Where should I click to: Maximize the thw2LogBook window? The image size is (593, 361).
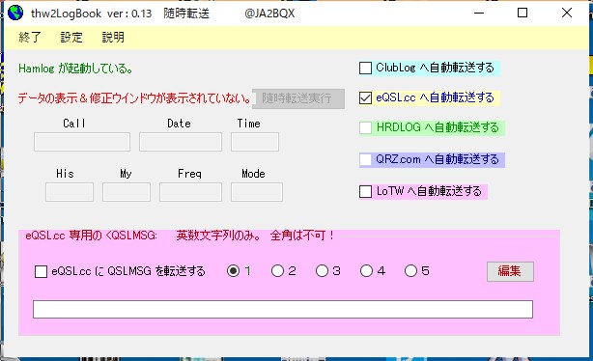(522, 13)
